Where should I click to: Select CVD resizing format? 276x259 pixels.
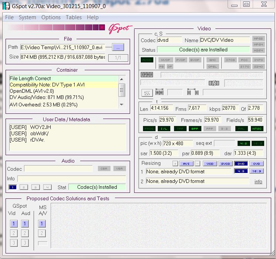click(256, 164)
